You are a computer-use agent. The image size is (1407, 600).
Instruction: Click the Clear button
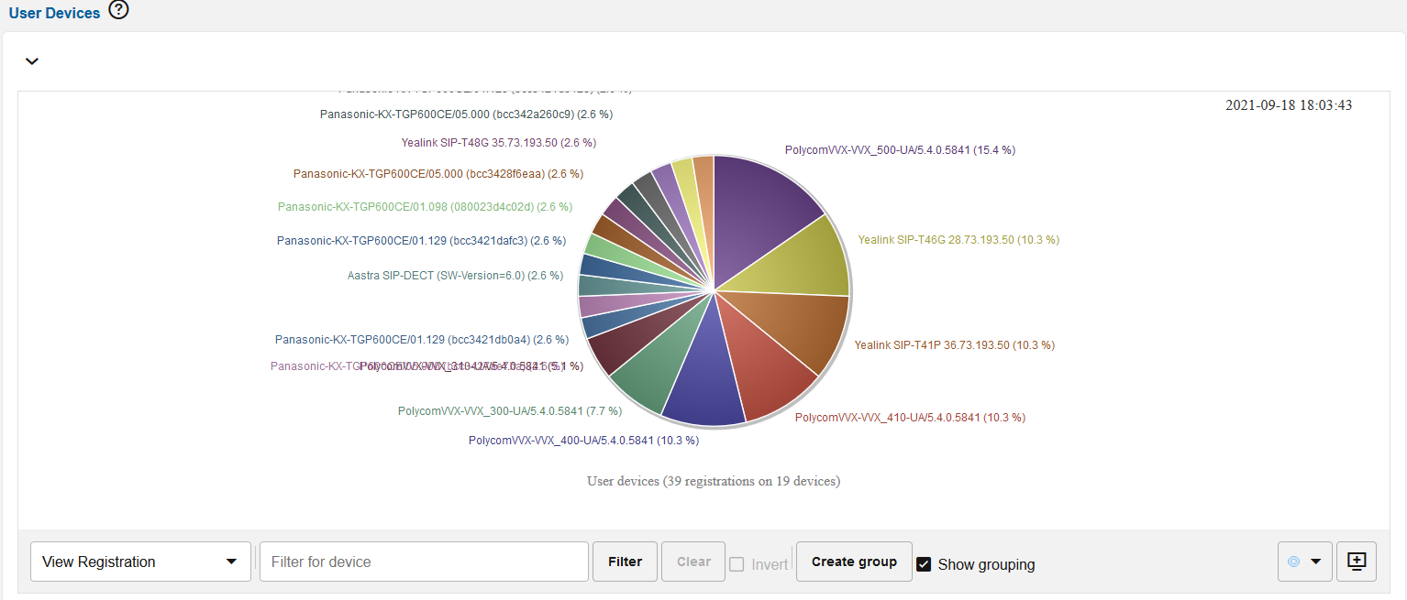693,562
